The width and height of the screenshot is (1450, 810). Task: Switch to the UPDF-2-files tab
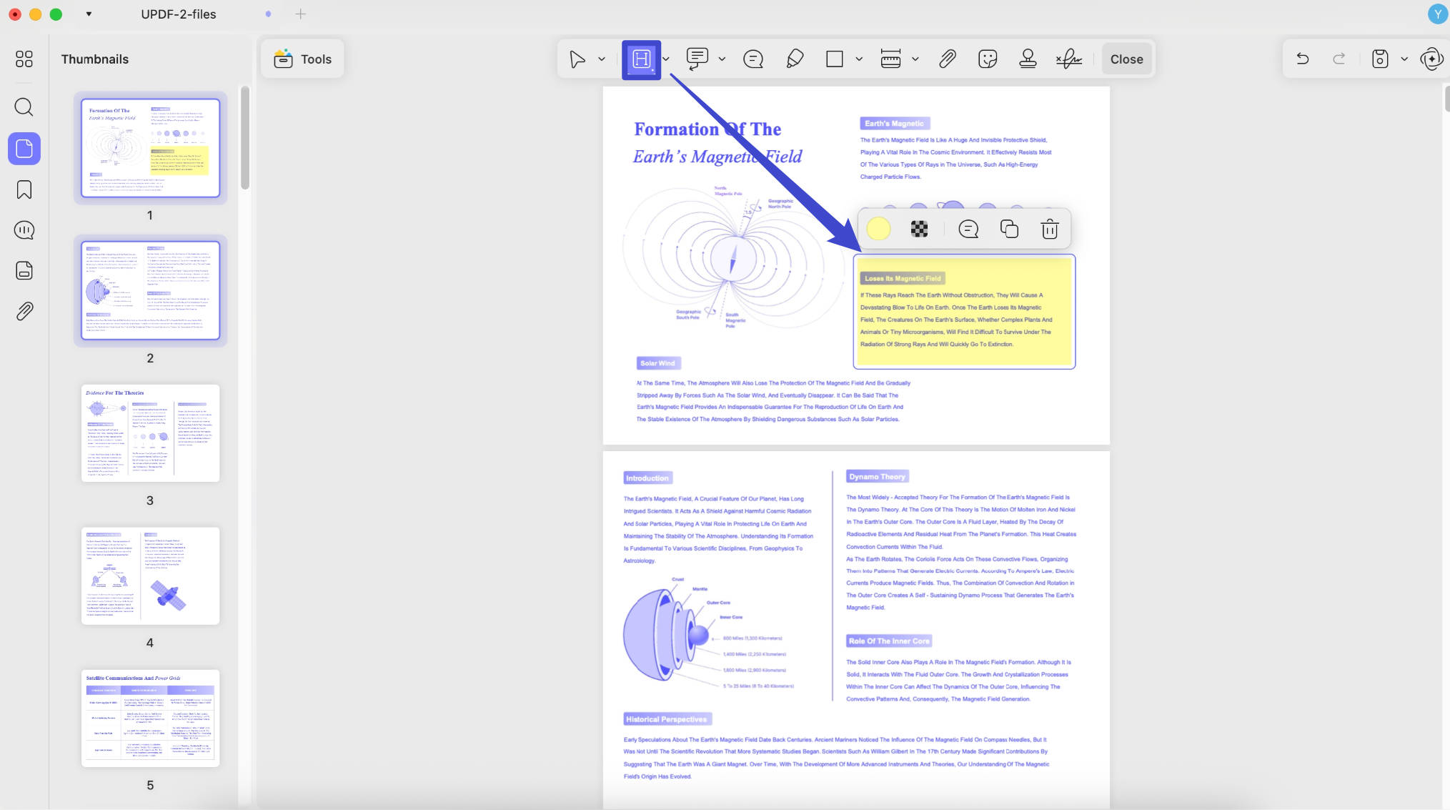click(178, 14)
